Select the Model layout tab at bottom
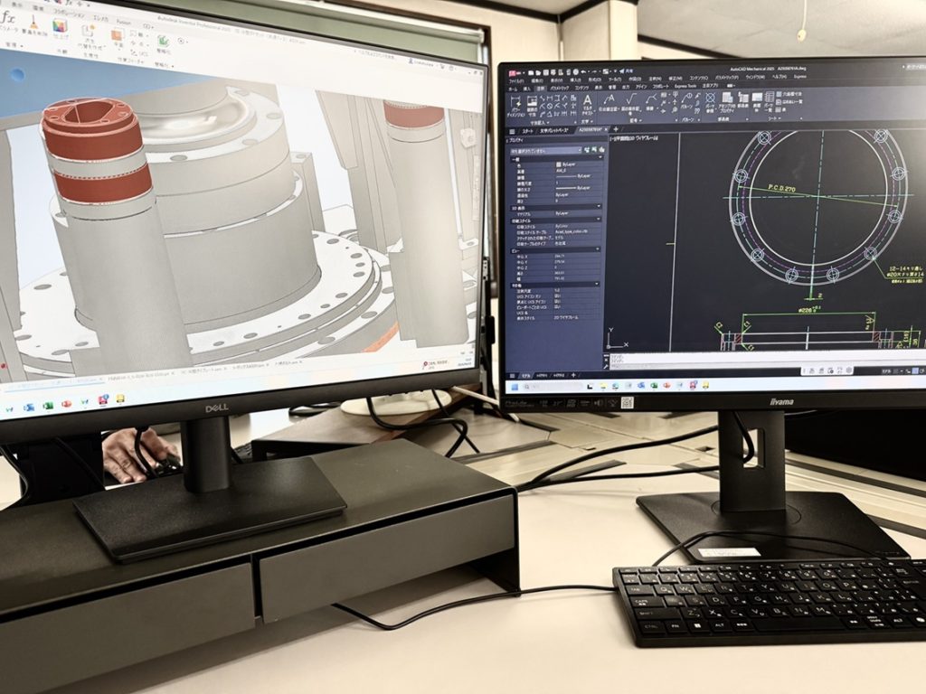The width and height of the screenshot is (926, 694). [525, 373]
